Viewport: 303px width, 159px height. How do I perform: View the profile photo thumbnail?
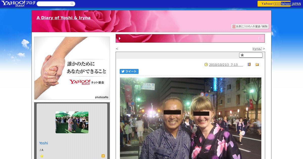click(x=72, y=122)
